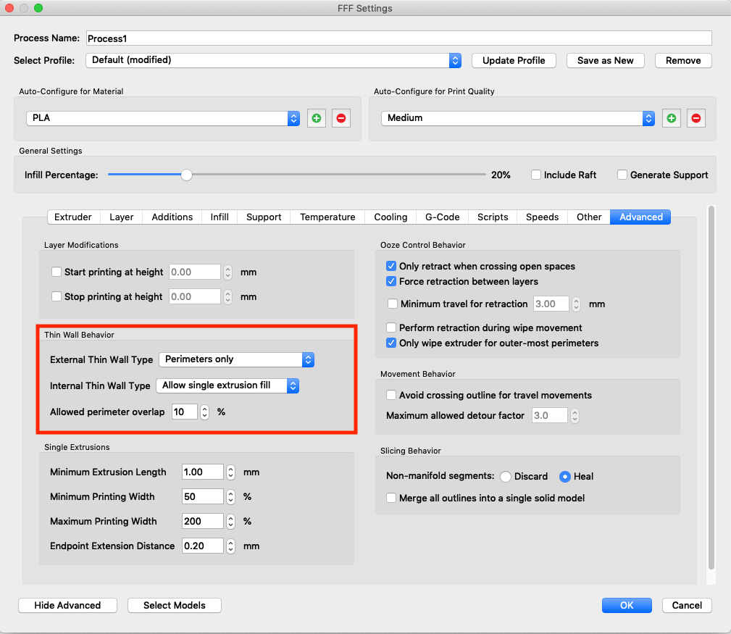Switch to the Layer tab
731x634 pixels.
coord(122,217)
